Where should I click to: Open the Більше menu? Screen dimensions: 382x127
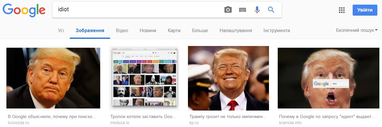200,30
